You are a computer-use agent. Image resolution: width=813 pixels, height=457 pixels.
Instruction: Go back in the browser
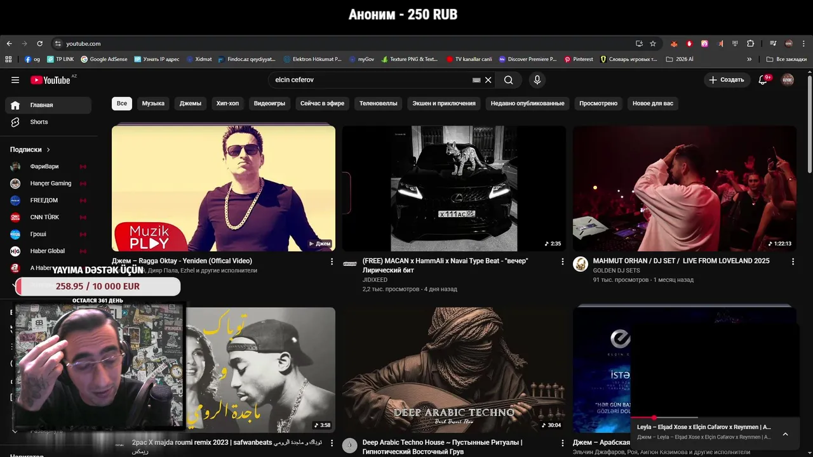(x=9, y=44)
